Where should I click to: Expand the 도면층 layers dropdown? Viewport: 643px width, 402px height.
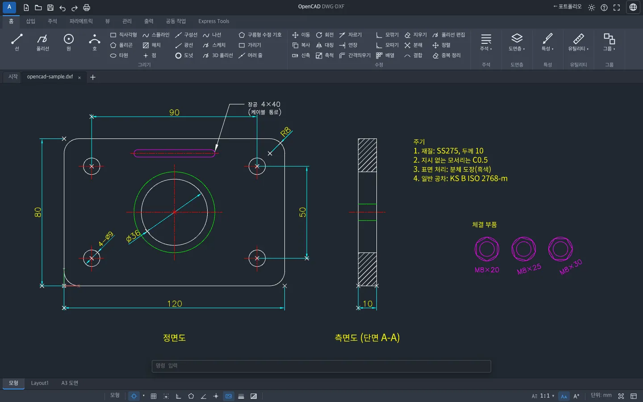click(517, 43)
